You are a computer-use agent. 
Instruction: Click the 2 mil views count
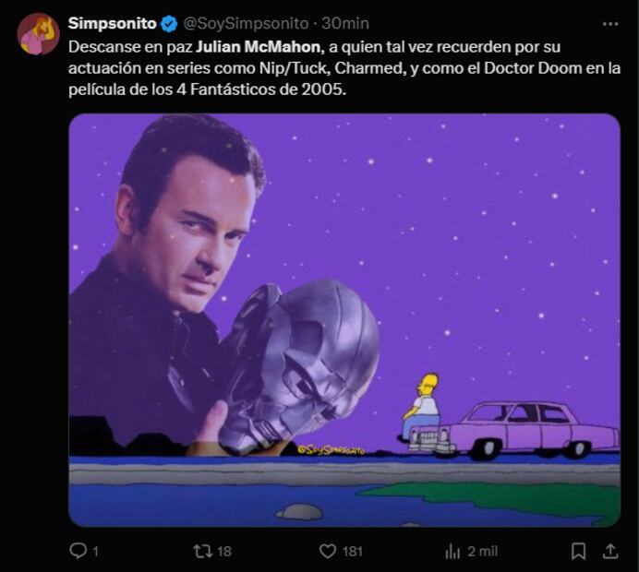[483, 551]
